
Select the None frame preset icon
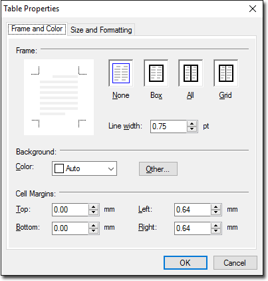[121, 73]
